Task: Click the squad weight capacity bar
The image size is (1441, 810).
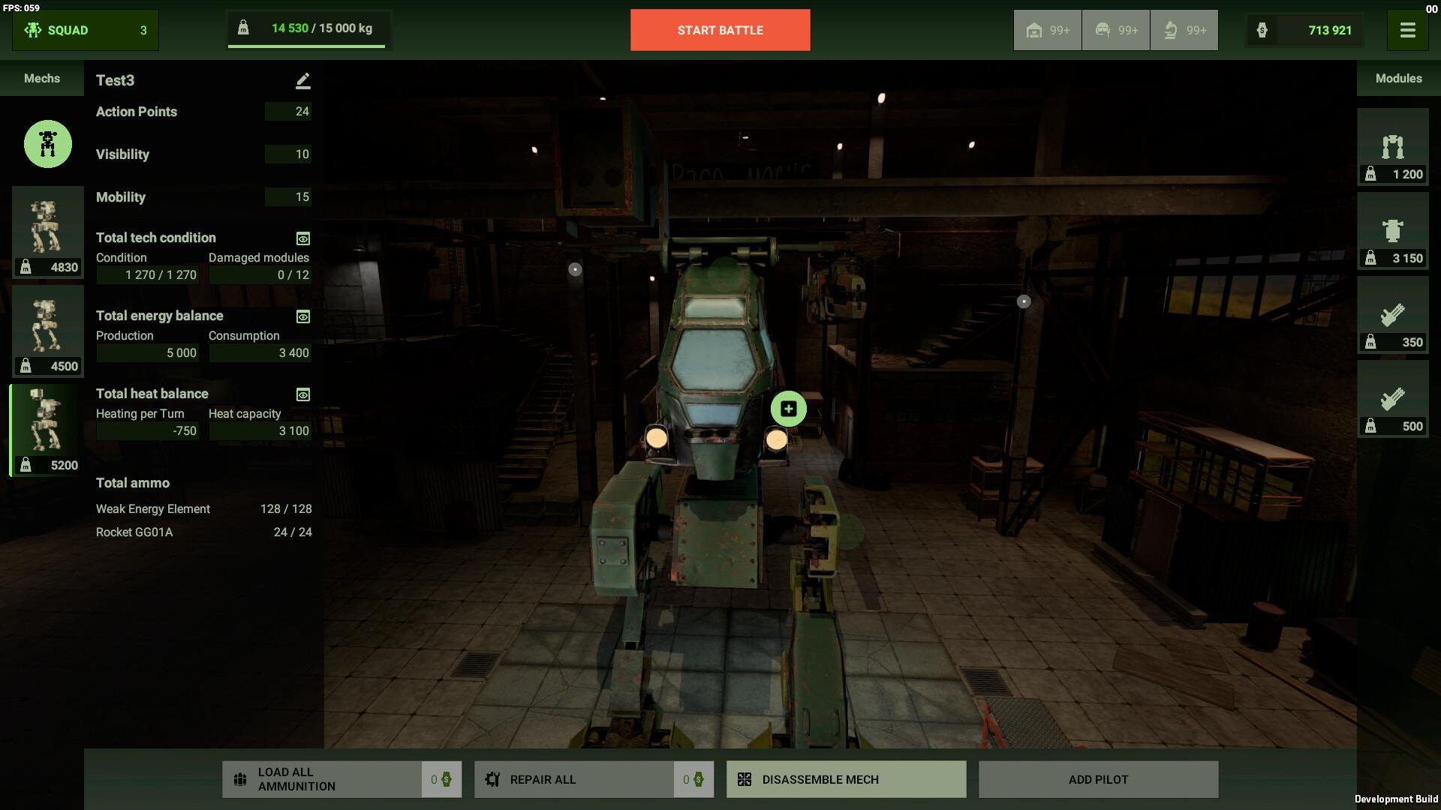Action: (x=308, y=28)
